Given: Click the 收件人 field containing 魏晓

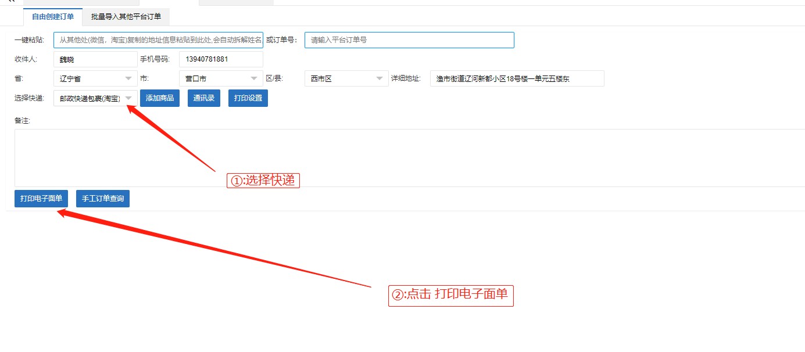Looking at the screenshot, I should (95, 59).
